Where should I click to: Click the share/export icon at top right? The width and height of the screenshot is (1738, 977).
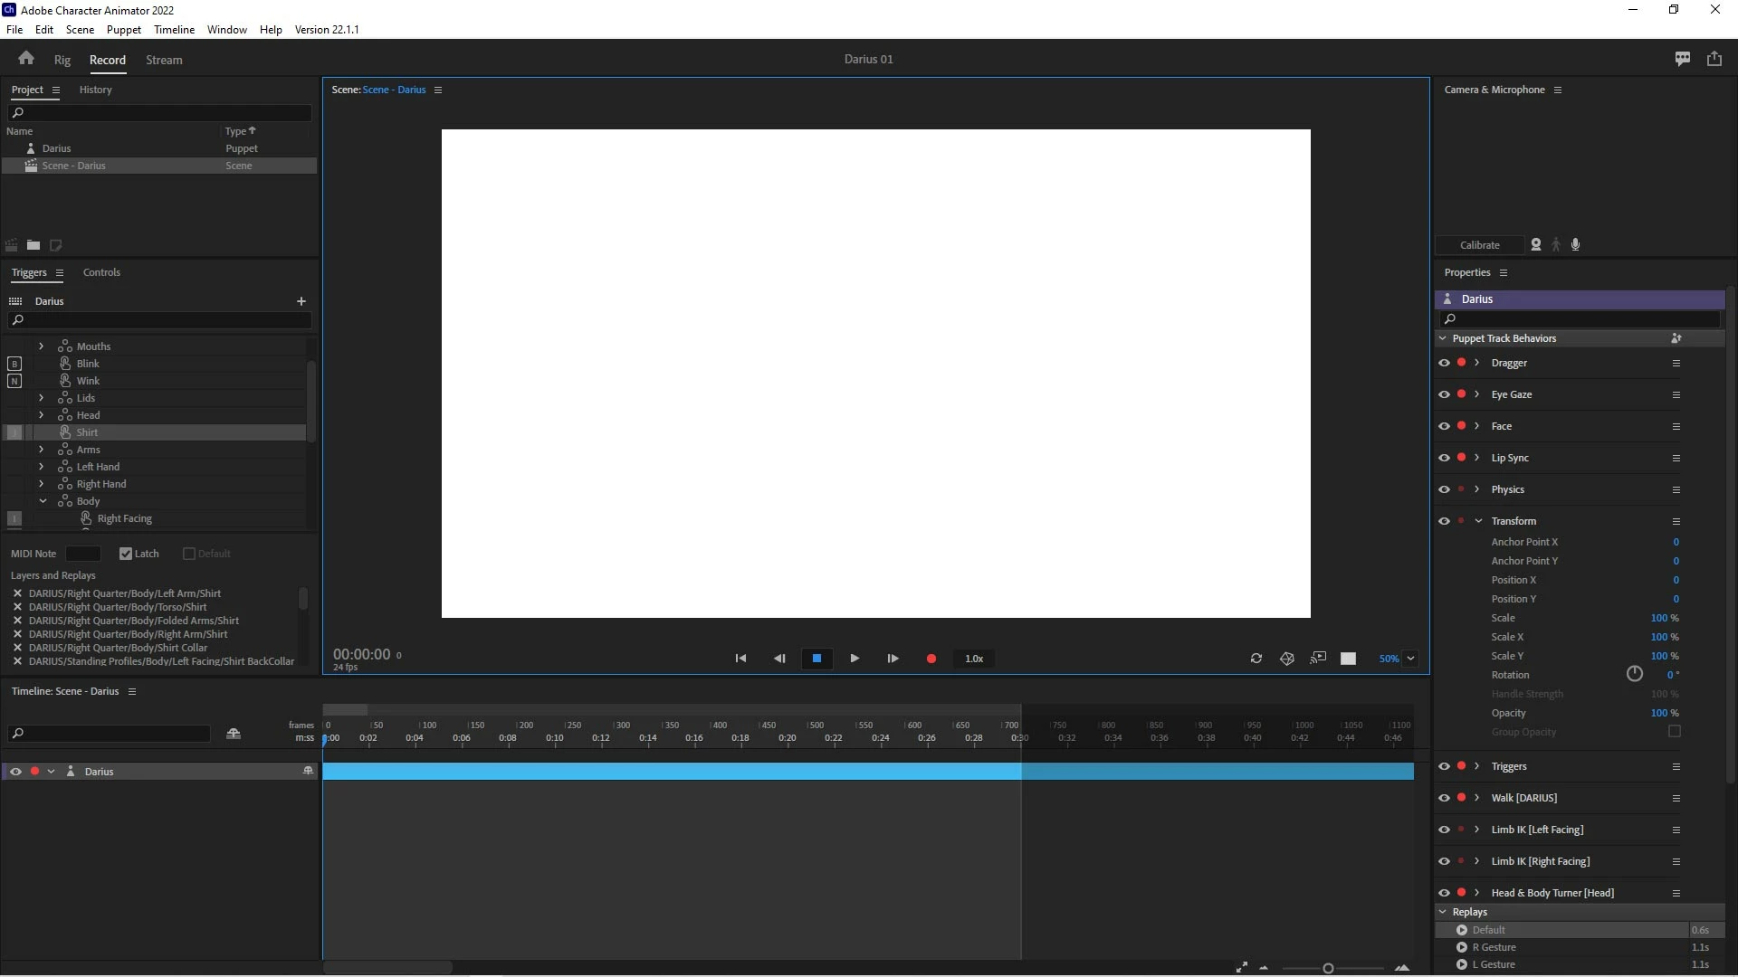click(1714, 59)
